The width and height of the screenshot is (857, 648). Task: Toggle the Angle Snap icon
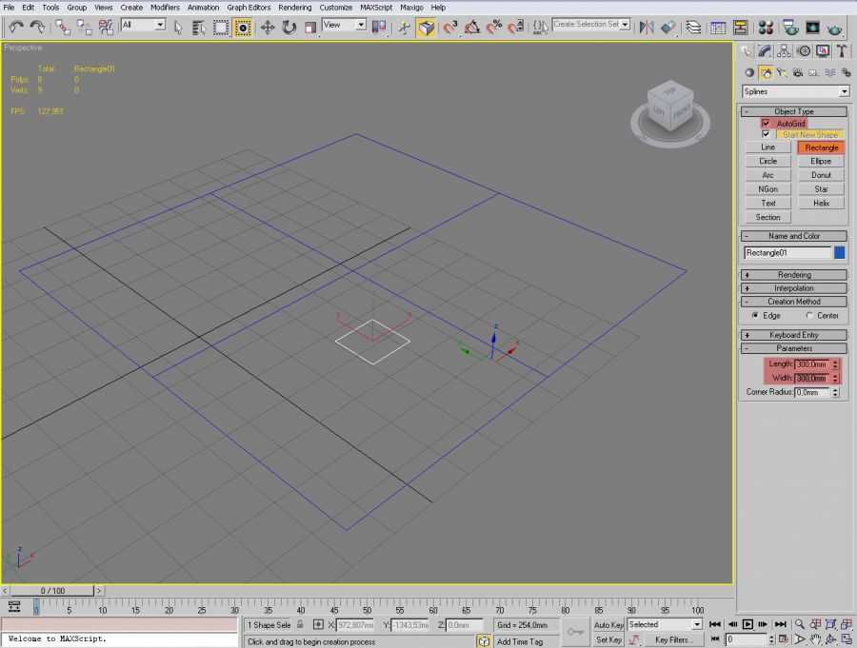pos(471,28)
